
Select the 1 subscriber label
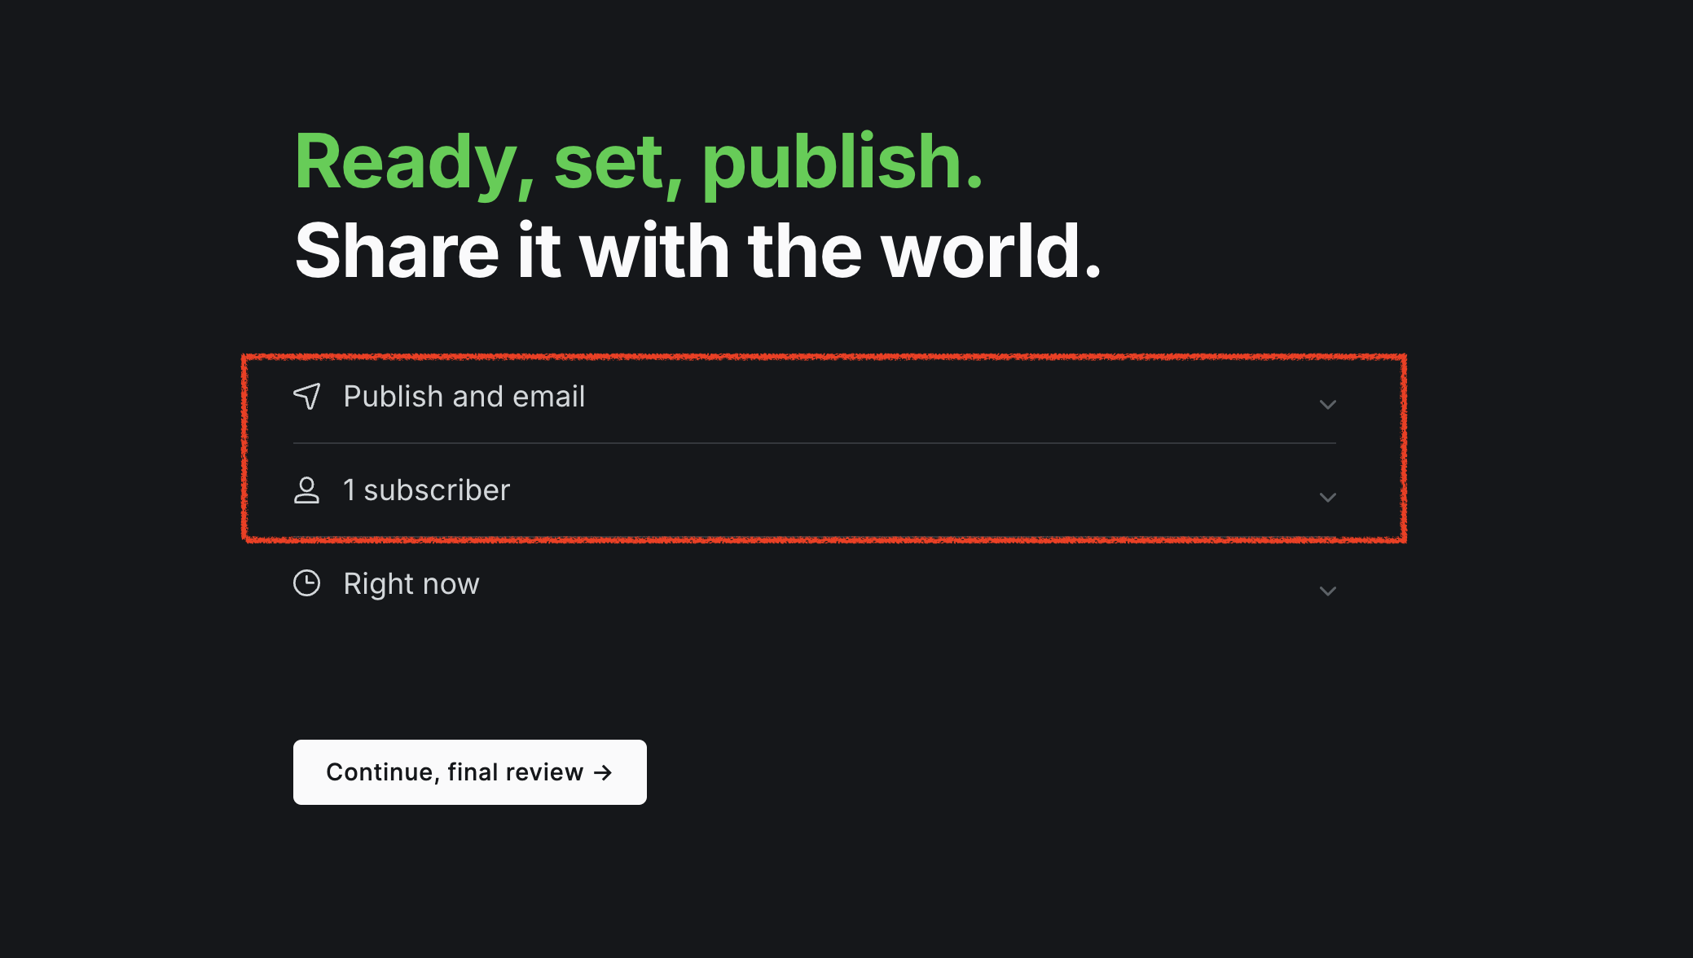point(427,490)
